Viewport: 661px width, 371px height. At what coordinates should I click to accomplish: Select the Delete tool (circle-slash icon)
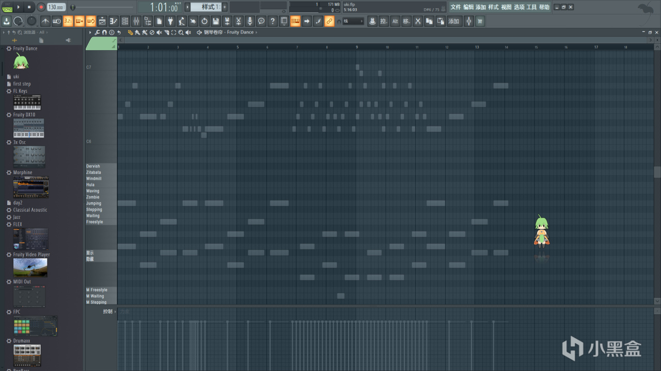(x=152, y=32)
